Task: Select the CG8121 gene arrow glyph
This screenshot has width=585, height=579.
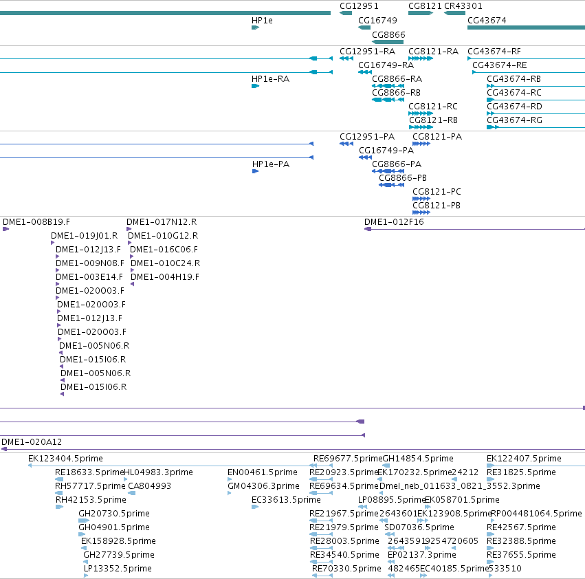Action: (421, 13)
